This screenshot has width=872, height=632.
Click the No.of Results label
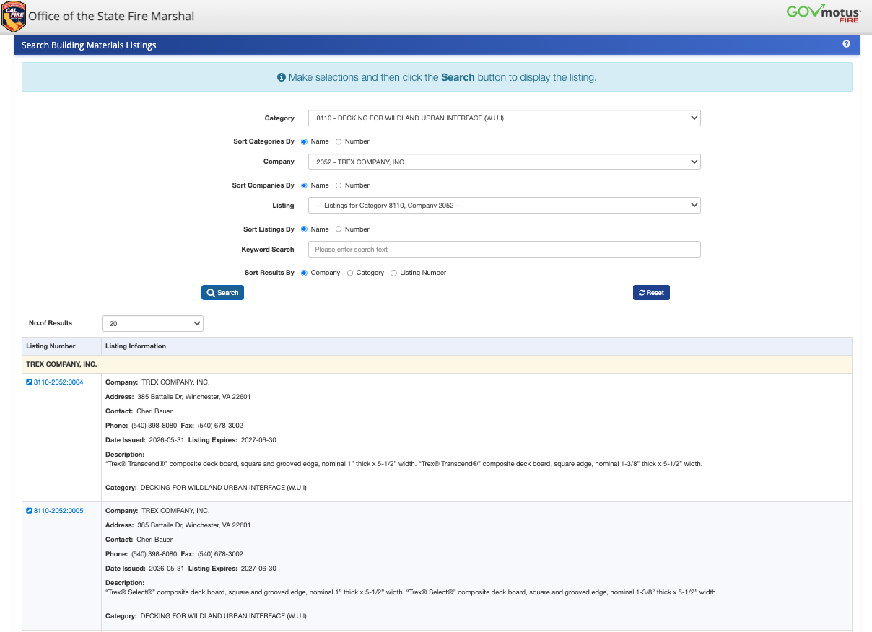pyautogui.click(x=51, y=323)
